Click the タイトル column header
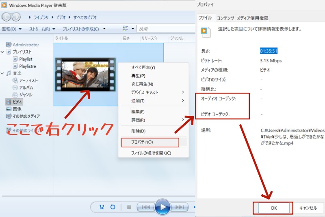The height and width of the screenshot is (217, 325). tap(87, 38)
